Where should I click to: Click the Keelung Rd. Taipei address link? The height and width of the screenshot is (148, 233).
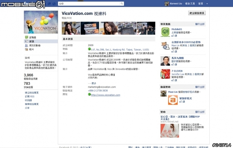120,50
